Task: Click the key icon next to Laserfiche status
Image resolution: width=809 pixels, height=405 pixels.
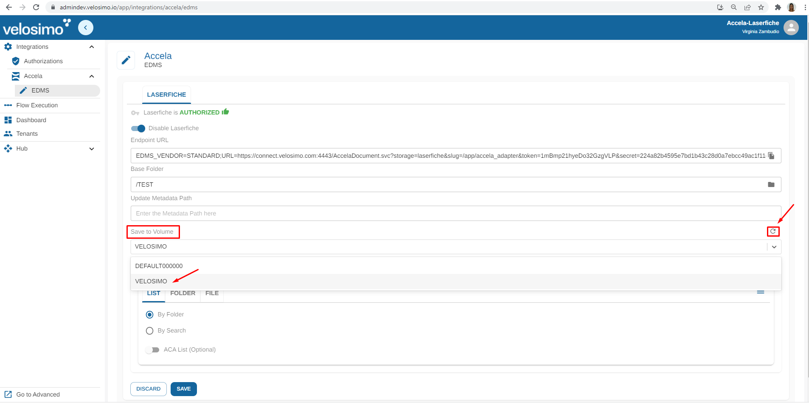Action: (135, 113)
